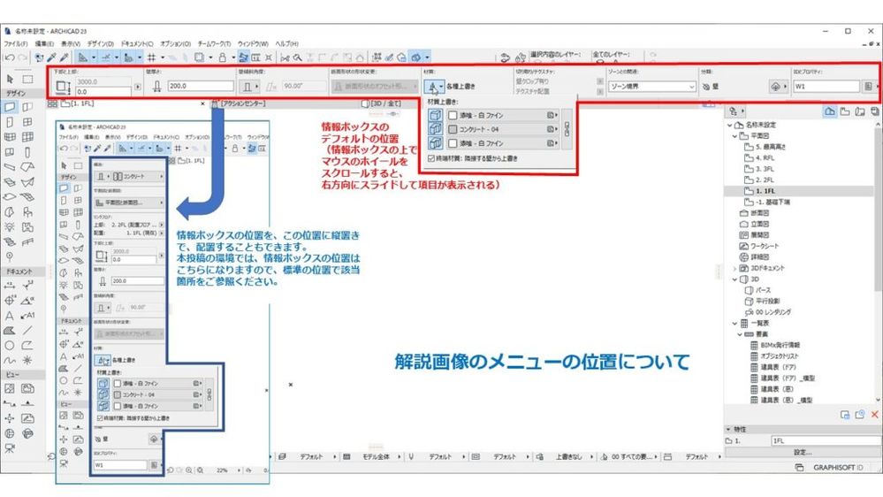Select ワークシート in navigator tree
Viewport: 883px width, 497px height.
(765, 246)
